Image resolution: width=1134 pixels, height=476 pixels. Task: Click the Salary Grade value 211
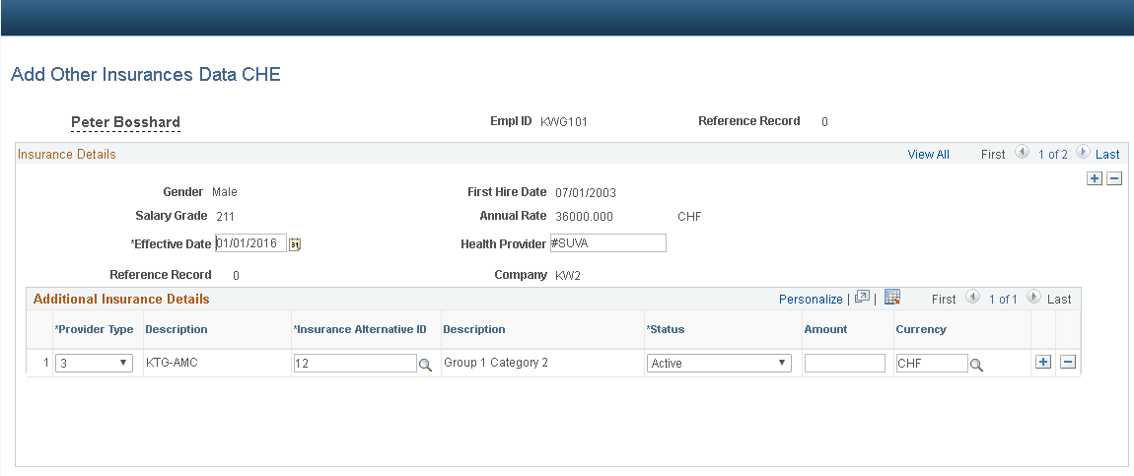click(225, 216)
